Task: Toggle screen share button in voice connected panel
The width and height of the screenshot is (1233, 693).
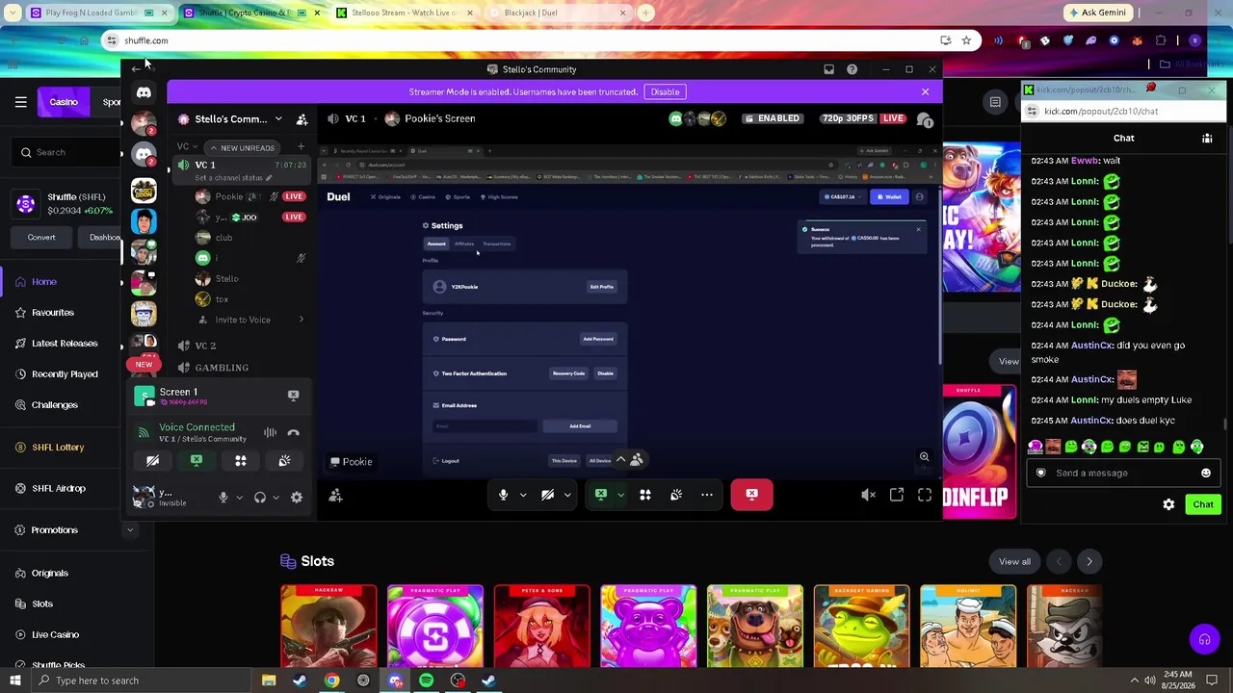Action: point(197,461)
